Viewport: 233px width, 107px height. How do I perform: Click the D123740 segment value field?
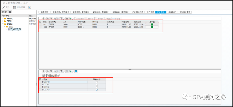65,82
